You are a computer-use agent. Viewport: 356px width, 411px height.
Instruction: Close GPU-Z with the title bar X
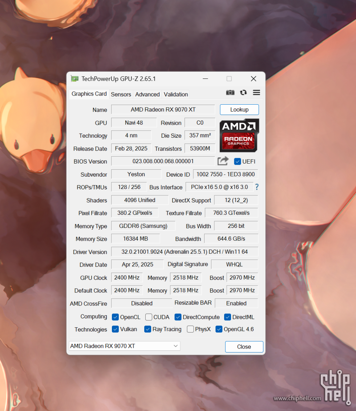pyautogui.click(x=254, y=78)
